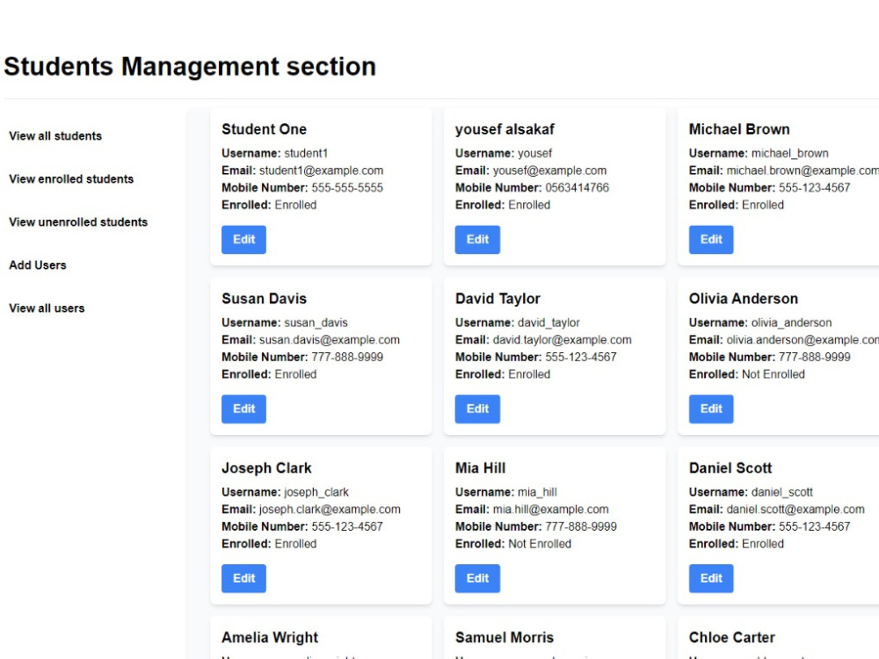
Task: Edit Daniel Scott's profile
Action: (x=710, y=578)
